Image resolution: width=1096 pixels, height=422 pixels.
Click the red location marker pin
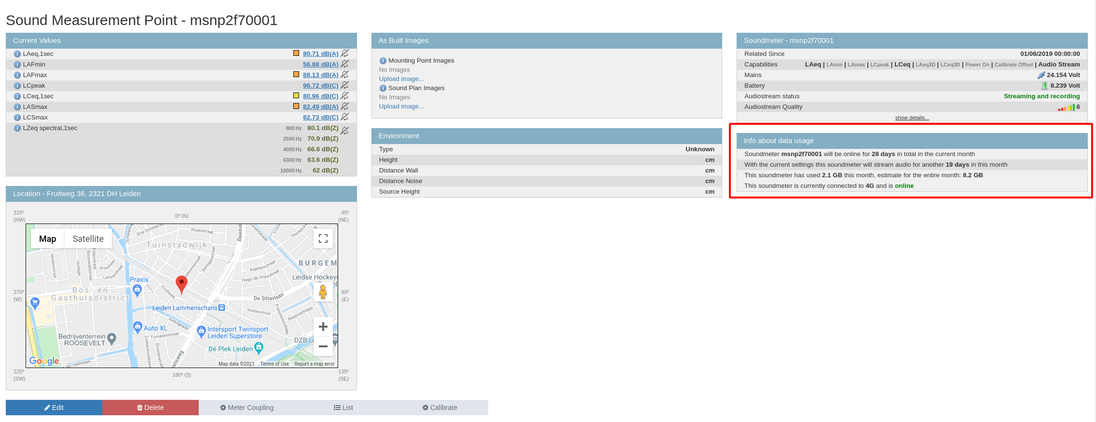(181, 284)
